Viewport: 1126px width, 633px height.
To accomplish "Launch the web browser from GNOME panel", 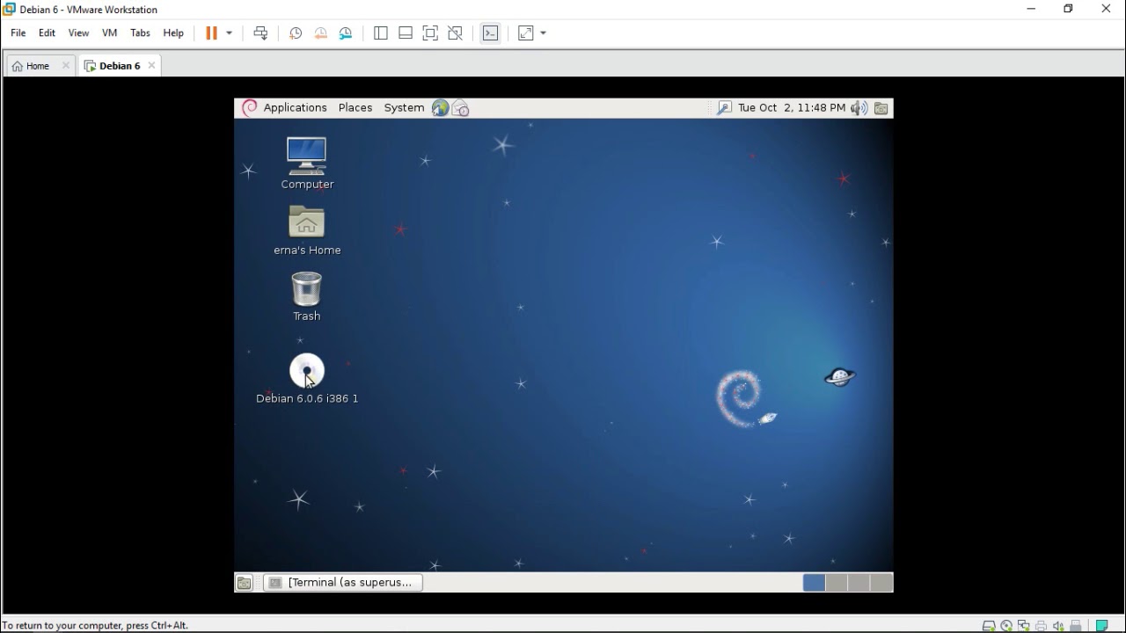I will pyautogui.click(x=440, y=108).
